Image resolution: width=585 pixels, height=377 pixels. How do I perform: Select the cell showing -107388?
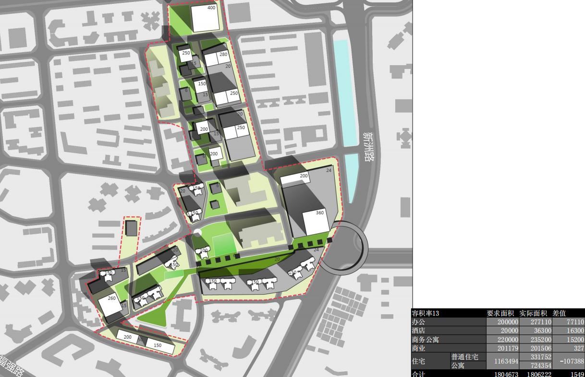click(x=568, y=361)
